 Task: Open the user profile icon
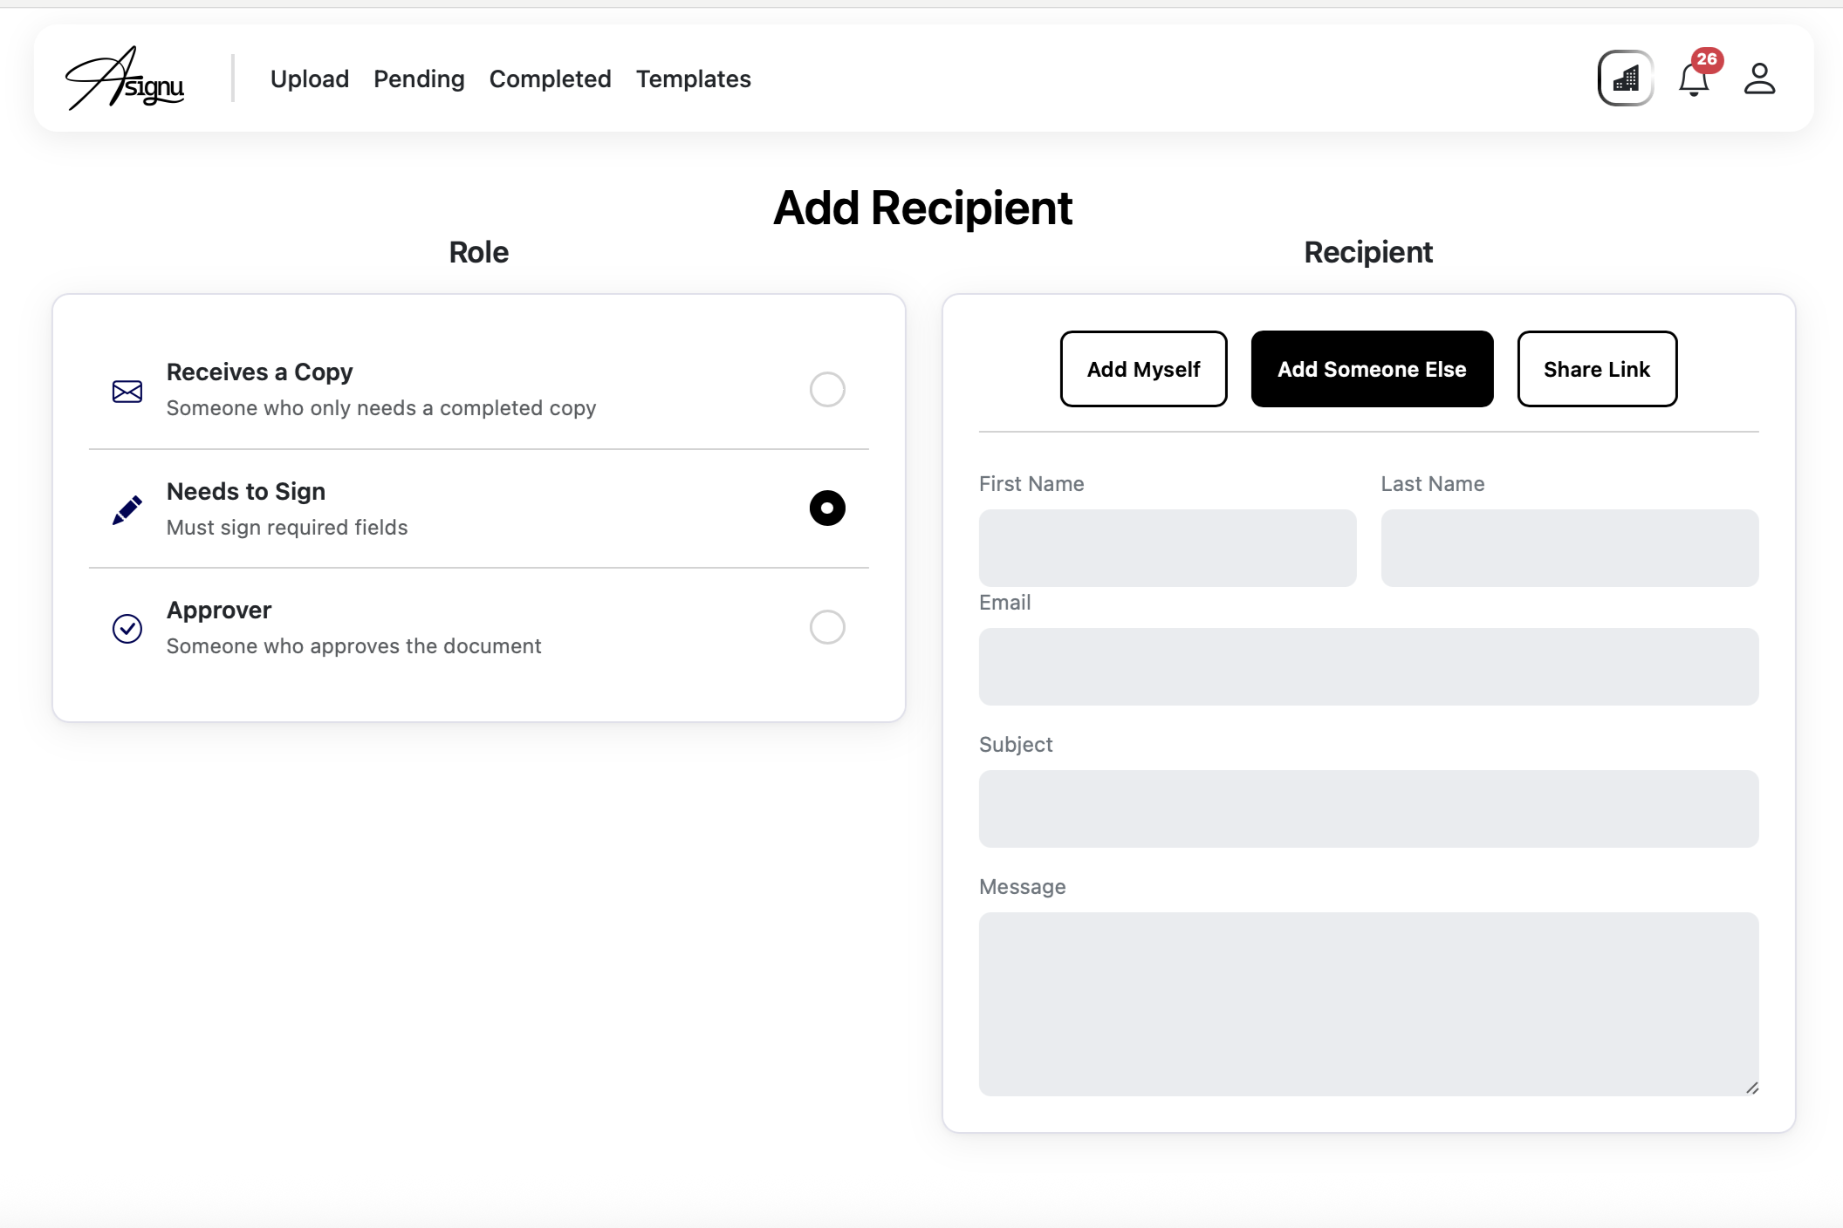(1759, 78)
